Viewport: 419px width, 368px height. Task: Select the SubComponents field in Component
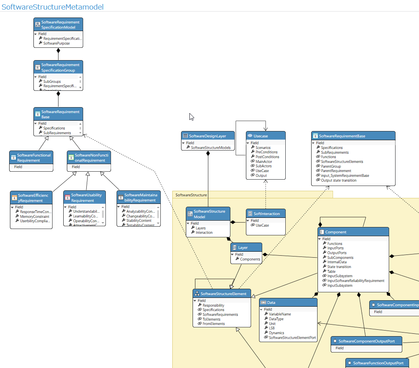pos(340,257)
